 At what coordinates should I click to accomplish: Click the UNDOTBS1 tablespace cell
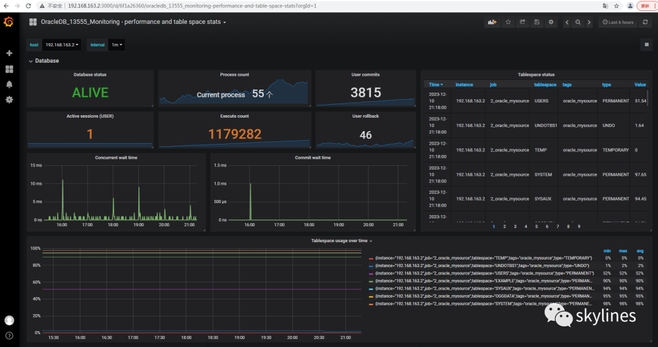(545, 125)
